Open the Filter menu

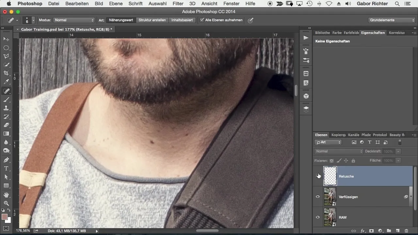pos(178,4)
